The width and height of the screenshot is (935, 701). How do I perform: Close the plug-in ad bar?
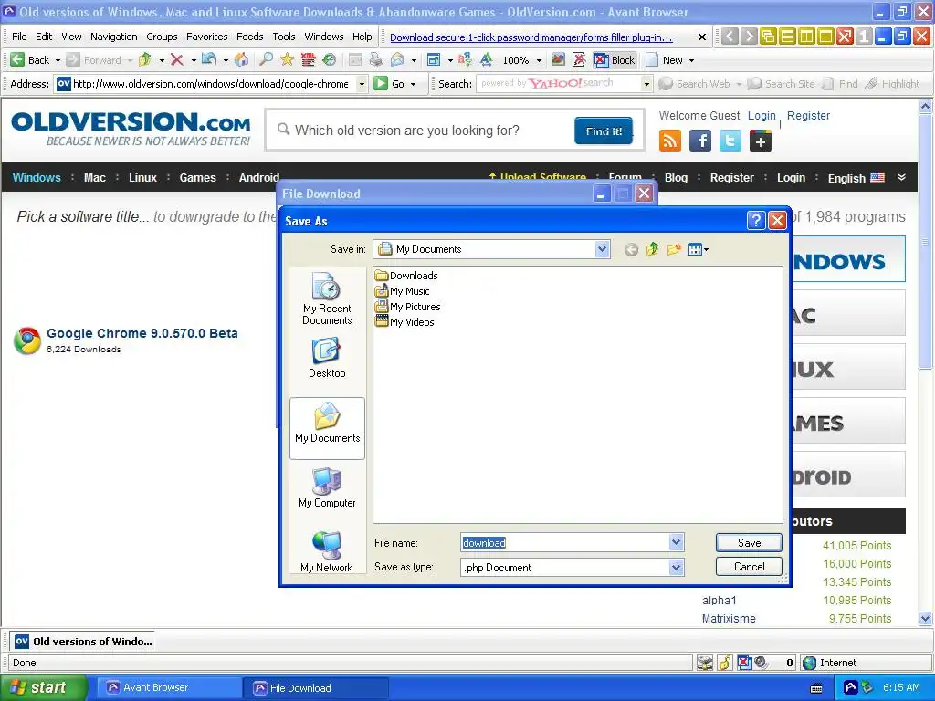click(702, 37)
